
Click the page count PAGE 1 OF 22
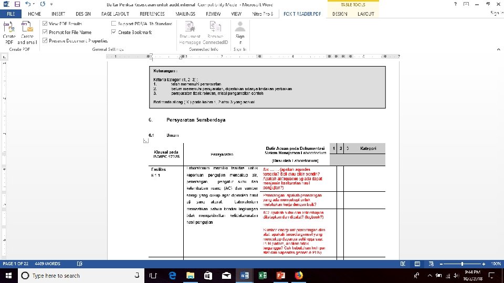tap(15, 264)
